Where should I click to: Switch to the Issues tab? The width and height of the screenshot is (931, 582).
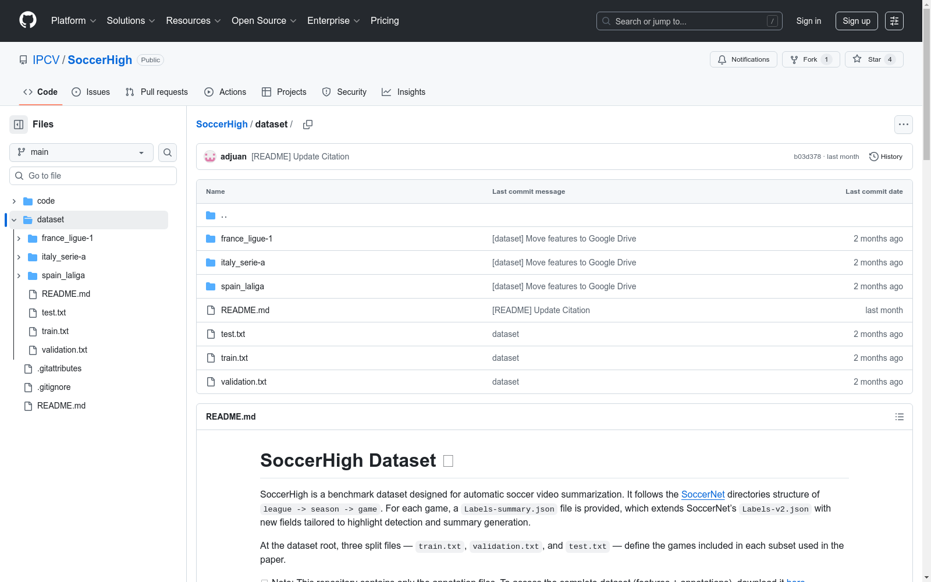(x=91, y=92)
